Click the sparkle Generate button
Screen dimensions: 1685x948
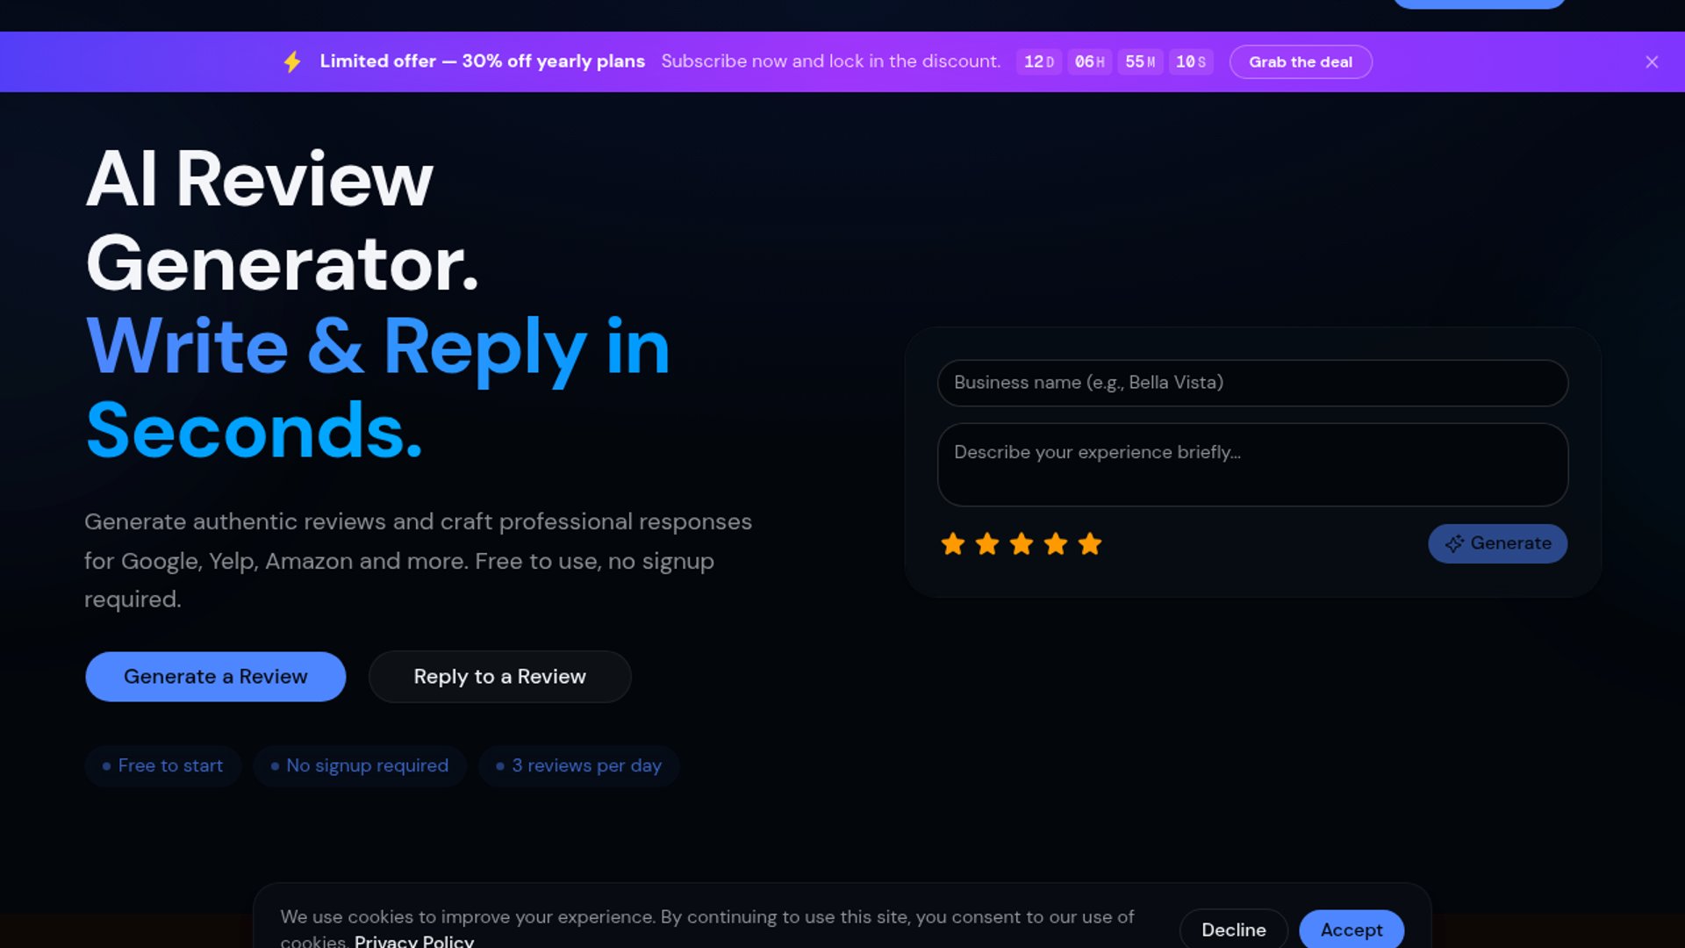(1497, 543)
